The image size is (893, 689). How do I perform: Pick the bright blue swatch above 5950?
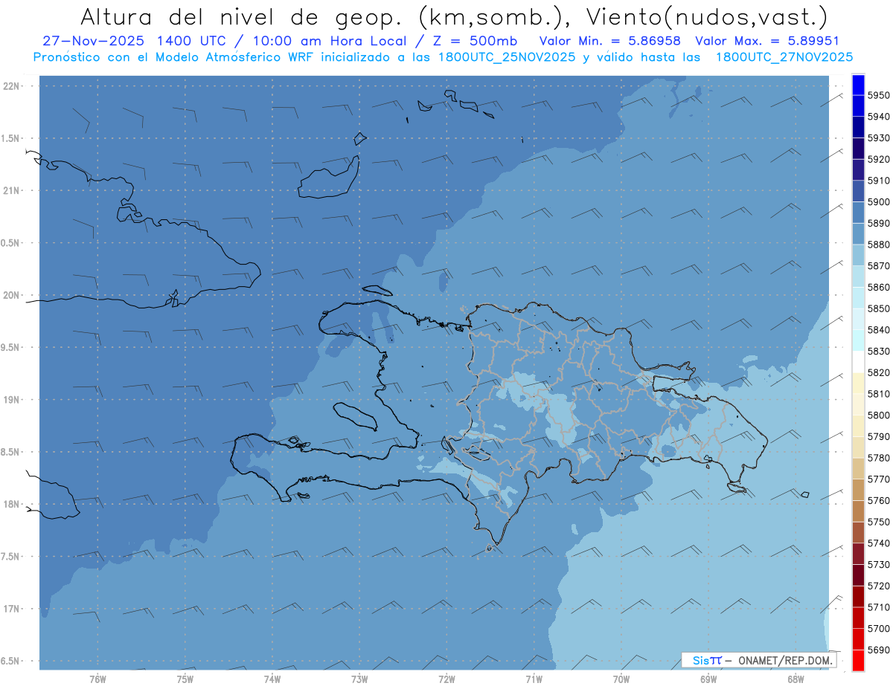(x=858, y=85)
